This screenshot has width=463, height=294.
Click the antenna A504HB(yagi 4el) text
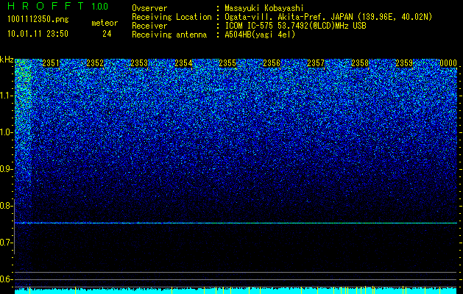pyautogui.click(x=260, y=35)
